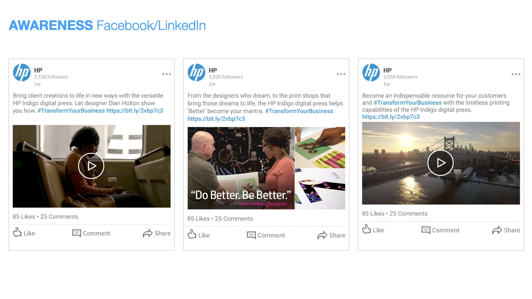Share the middle HP post
Screen dimensions: 532x299
pyautogui.click(x=322, y=235)
